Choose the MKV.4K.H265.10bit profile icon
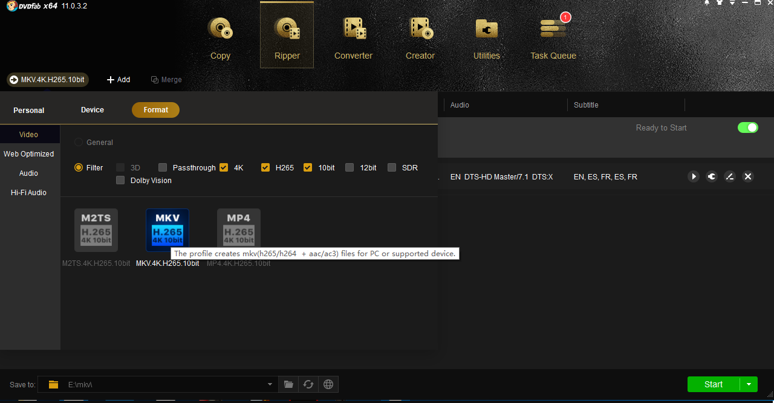The height and width of the screenshot is (403, 774). tap(167, 230)
